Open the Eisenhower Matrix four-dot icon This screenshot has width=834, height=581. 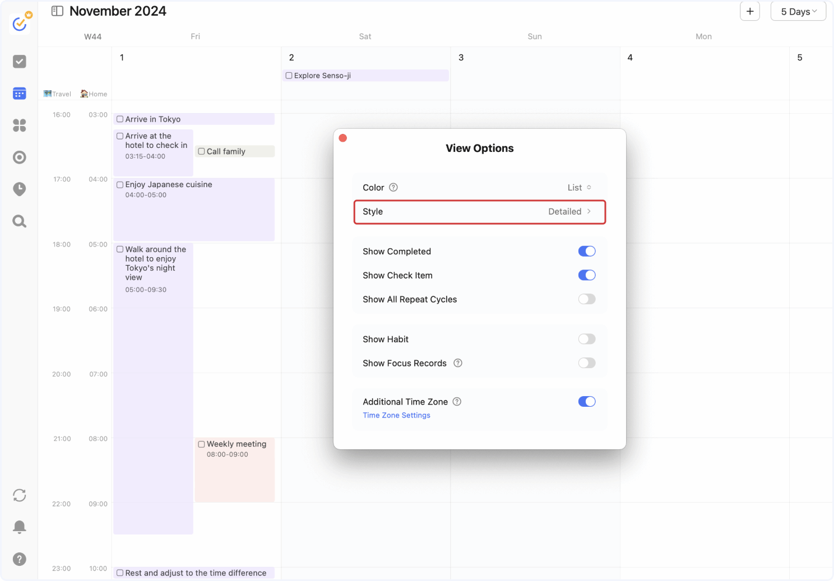click(x=20, y=126)
